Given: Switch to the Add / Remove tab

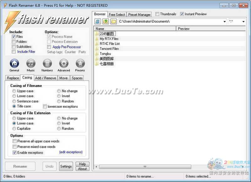Looking at the screenshot, I should point(45,78).
